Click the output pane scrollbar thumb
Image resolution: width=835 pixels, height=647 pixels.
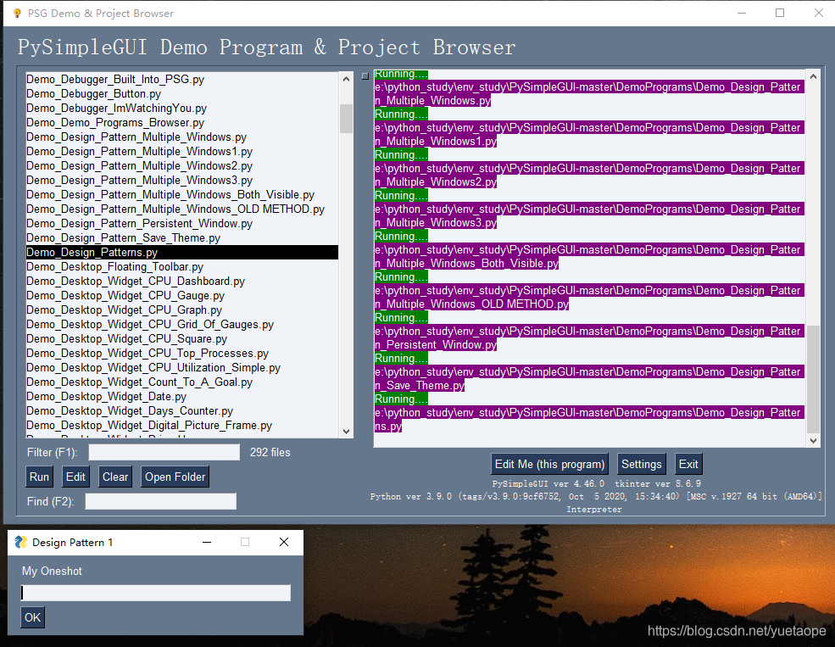coord(813,379)
